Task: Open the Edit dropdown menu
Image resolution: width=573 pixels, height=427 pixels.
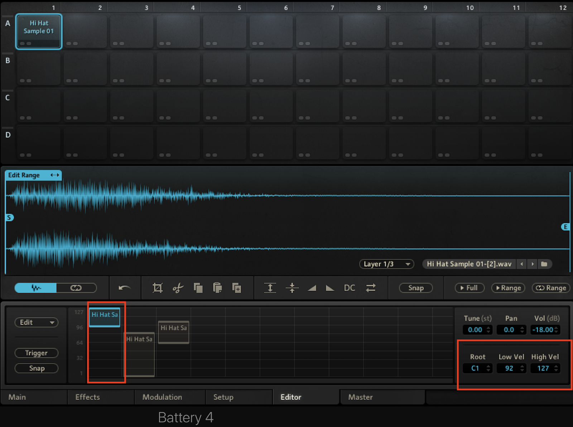Action: click(x=37, y=322)
